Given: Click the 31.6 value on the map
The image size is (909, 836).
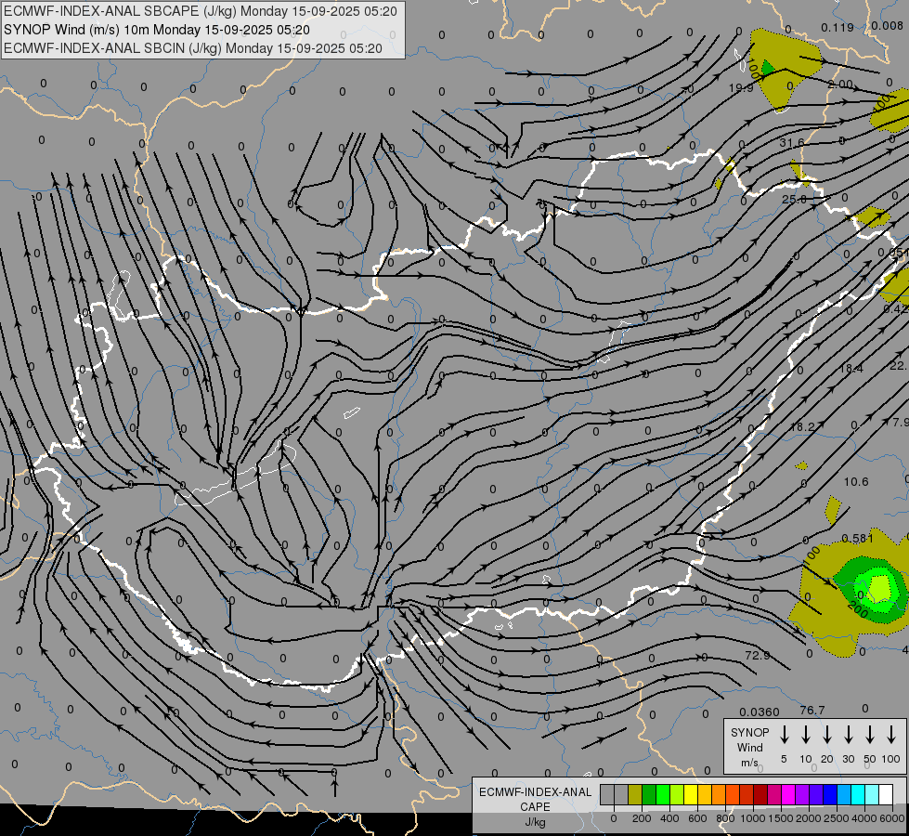Looking at the screenshot, I should [x=792, y=143].
